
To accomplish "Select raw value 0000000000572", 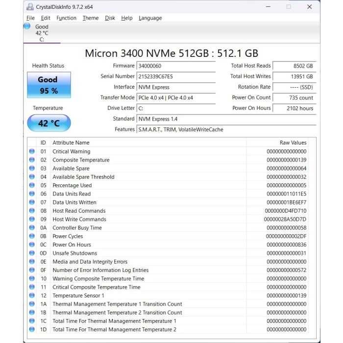I will [x=286, y=270].
